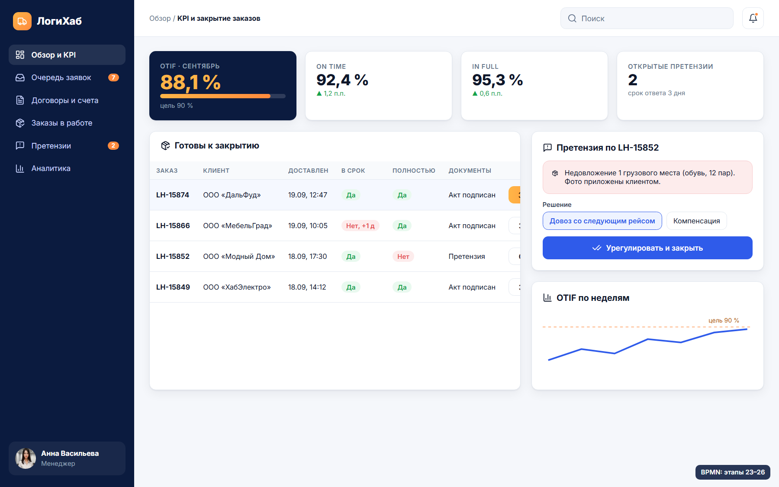Select the Компенсация resolution option

point(697,221)
